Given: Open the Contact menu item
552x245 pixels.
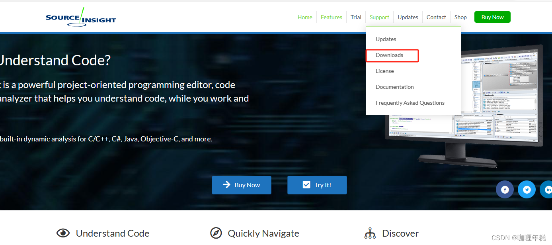Looking at the screenshot, I should tap(436, 17).
